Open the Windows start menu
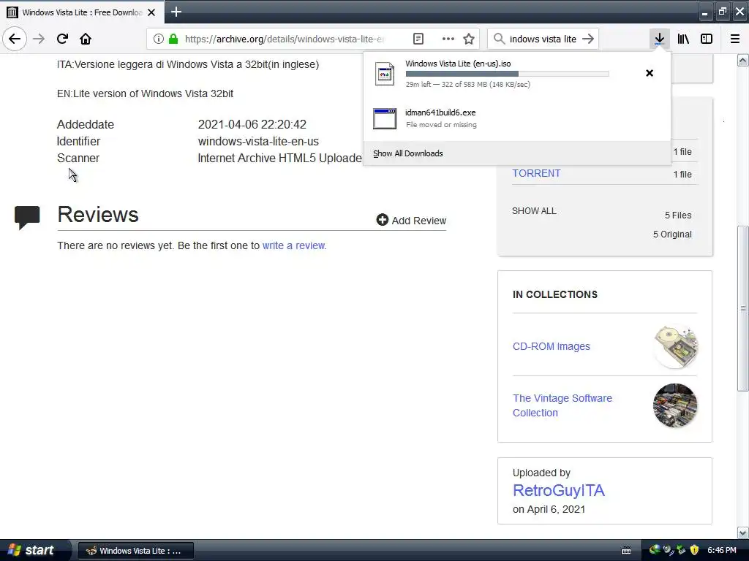This screenshot has width=749, height=561. [34, 550]
